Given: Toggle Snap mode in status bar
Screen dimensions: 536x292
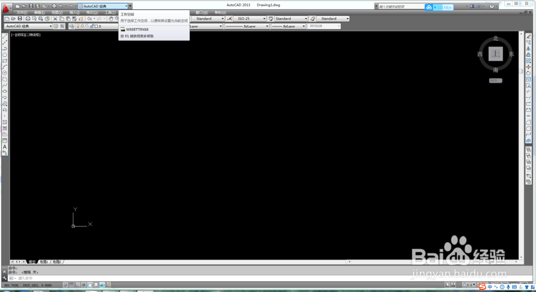Looking at the screenshot, I should click(65, 285).
